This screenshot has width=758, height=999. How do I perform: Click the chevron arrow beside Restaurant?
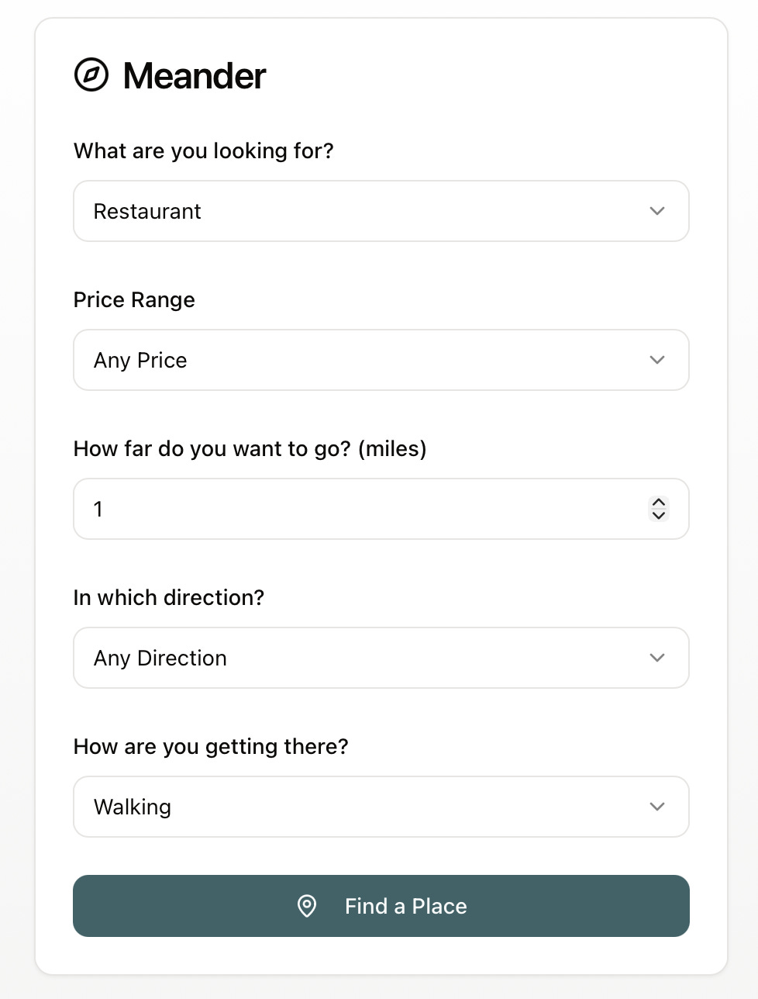(657, 211)
